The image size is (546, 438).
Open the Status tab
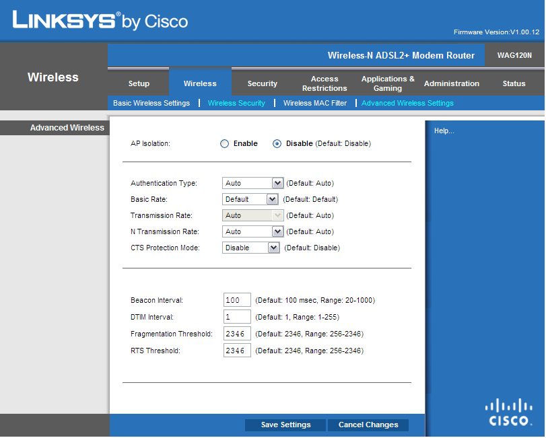(514, 83)
